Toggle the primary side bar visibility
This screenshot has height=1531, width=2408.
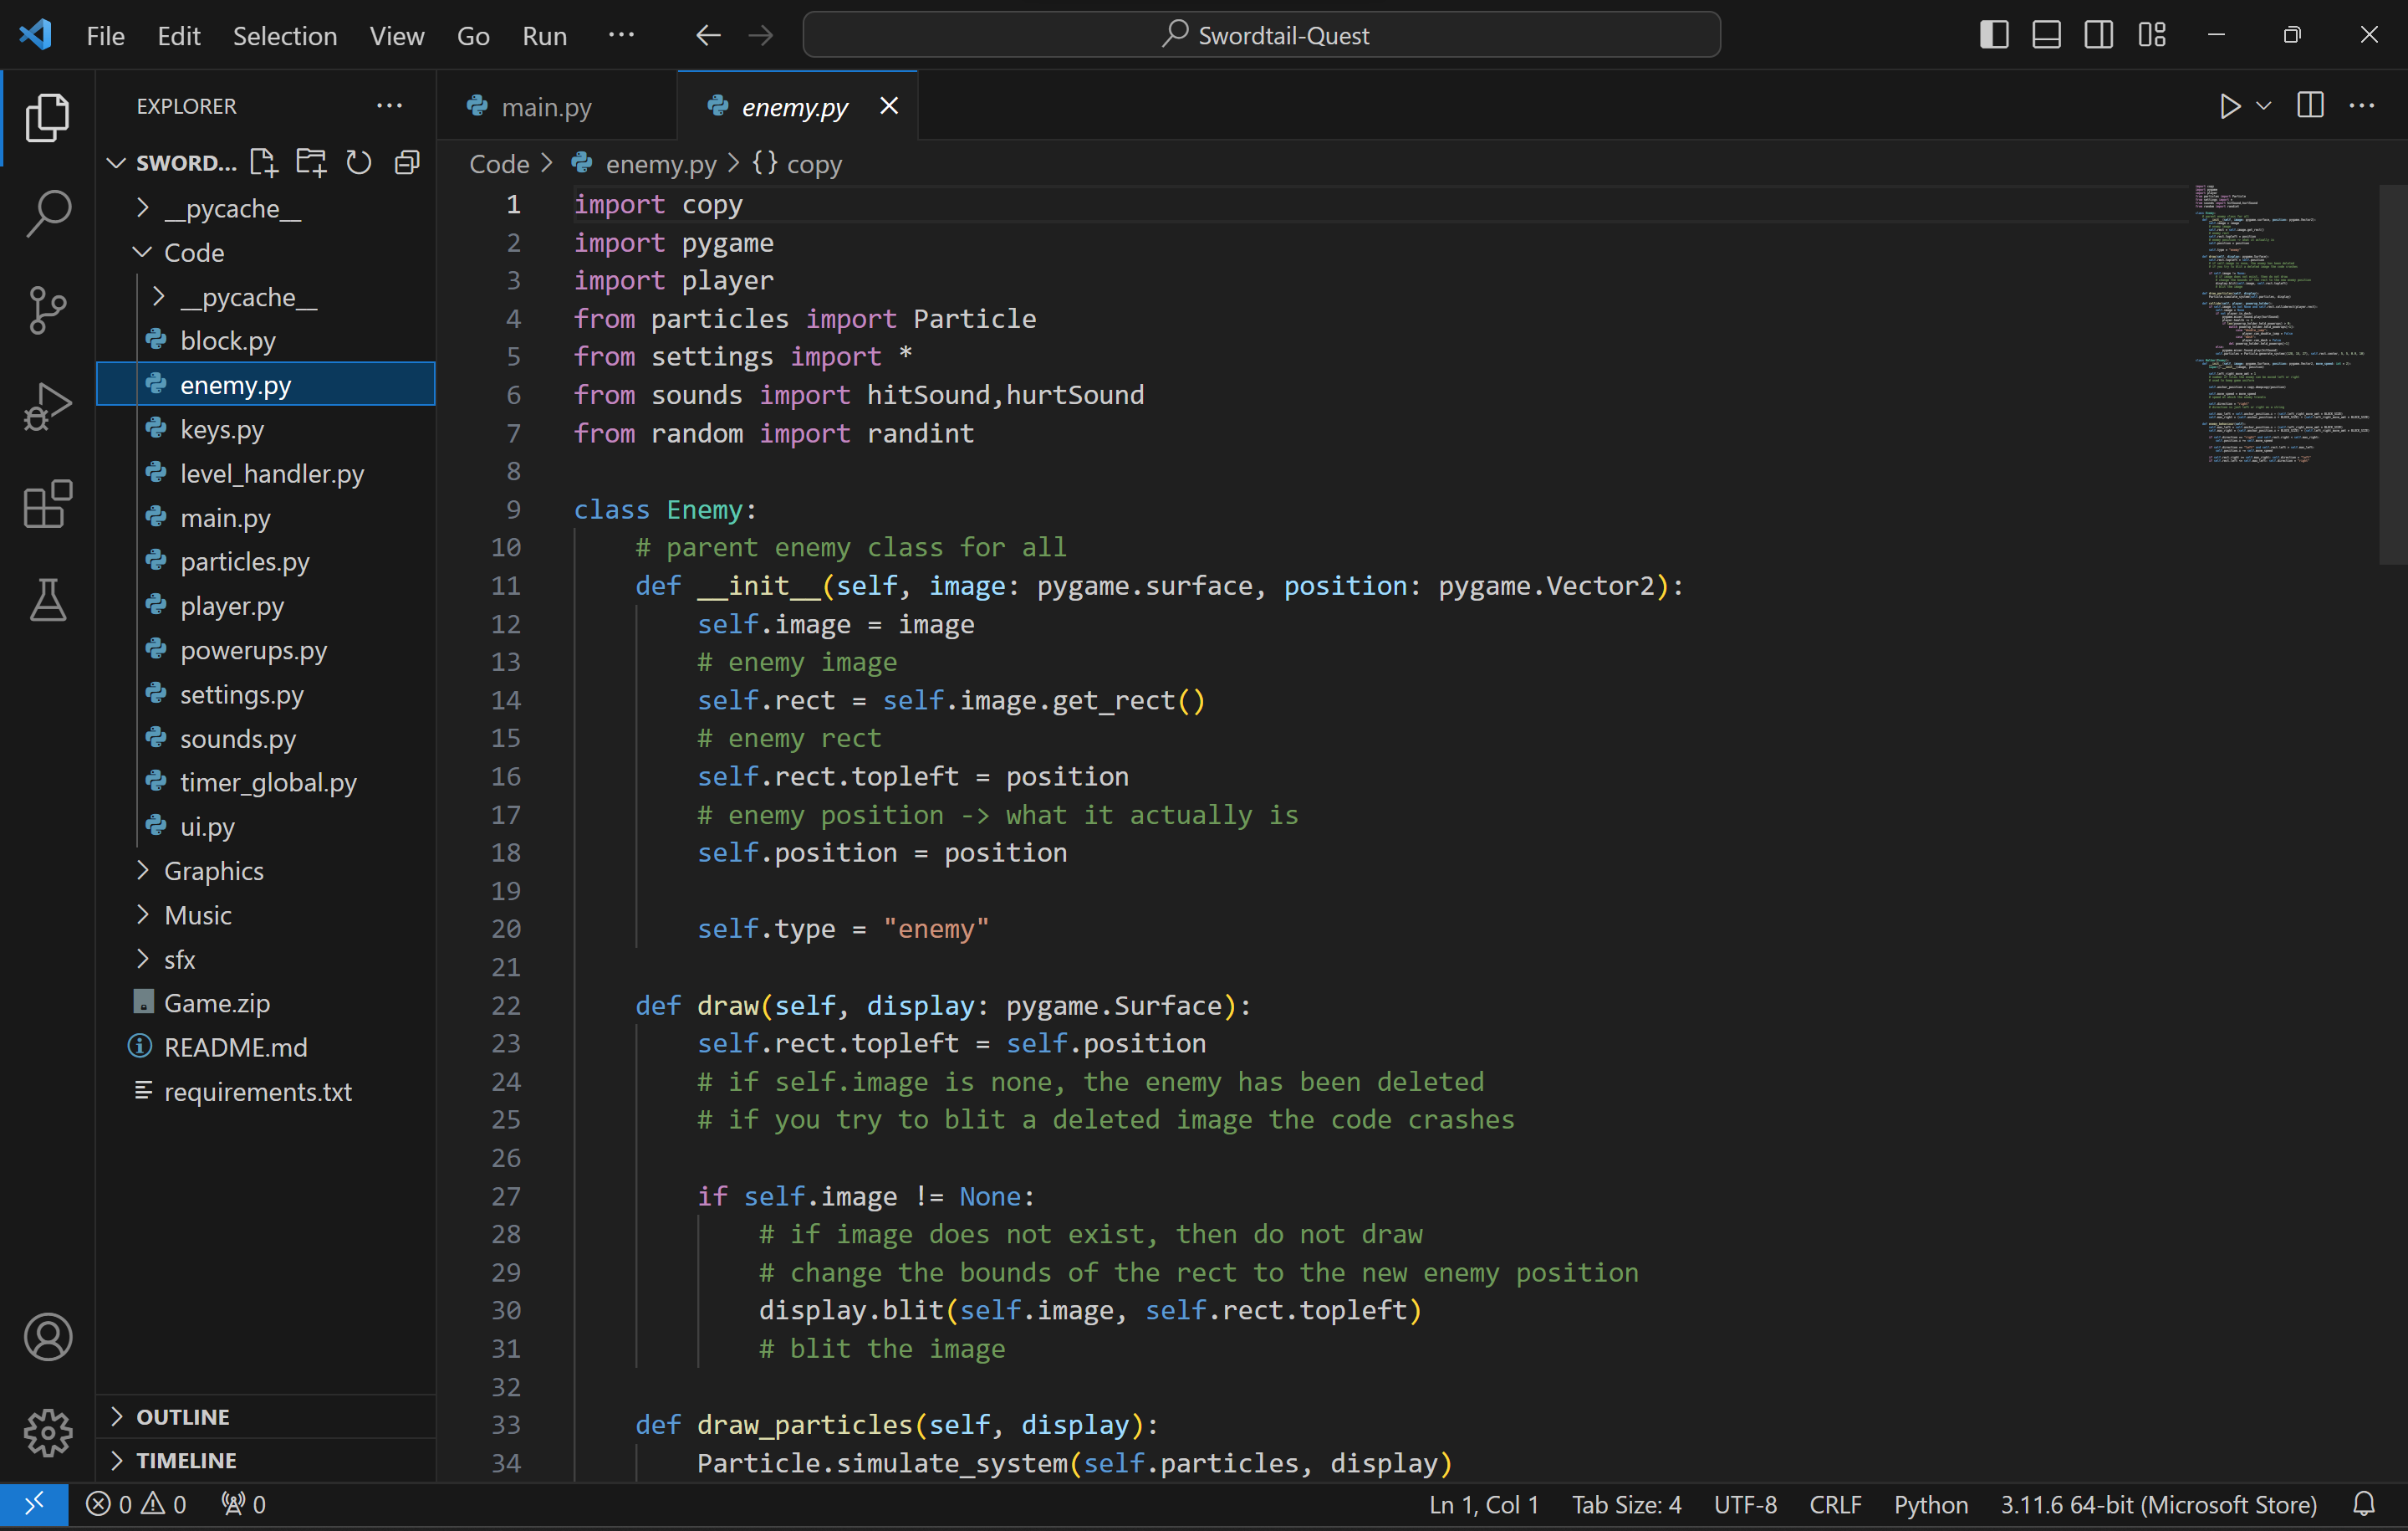(x=1993, y=35)
